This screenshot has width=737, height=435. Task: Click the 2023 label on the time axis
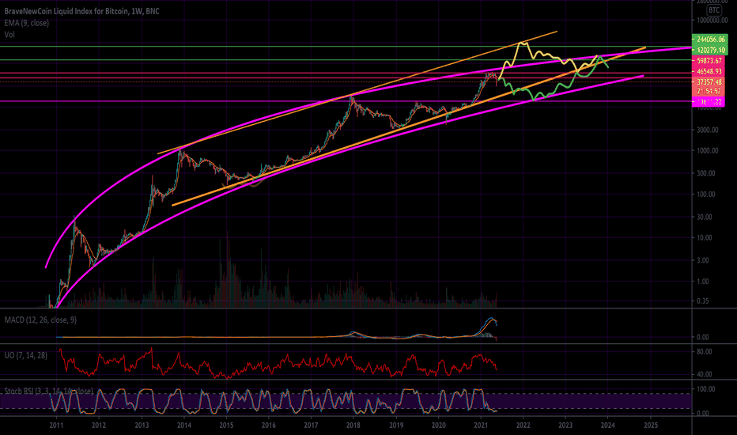565,426
